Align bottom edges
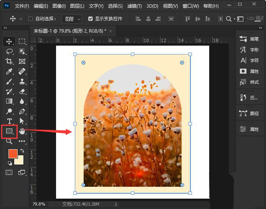Viewport: 266px width, 209px height. 208,19
